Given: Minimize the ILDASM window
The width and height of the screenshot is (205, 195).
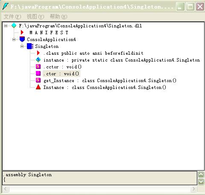Looking at the screenshot, I should click(180, 6).
